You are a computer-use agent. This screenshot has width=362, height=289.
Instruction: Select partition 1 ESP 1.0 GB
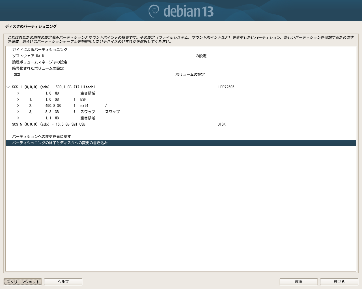(181, 99)
